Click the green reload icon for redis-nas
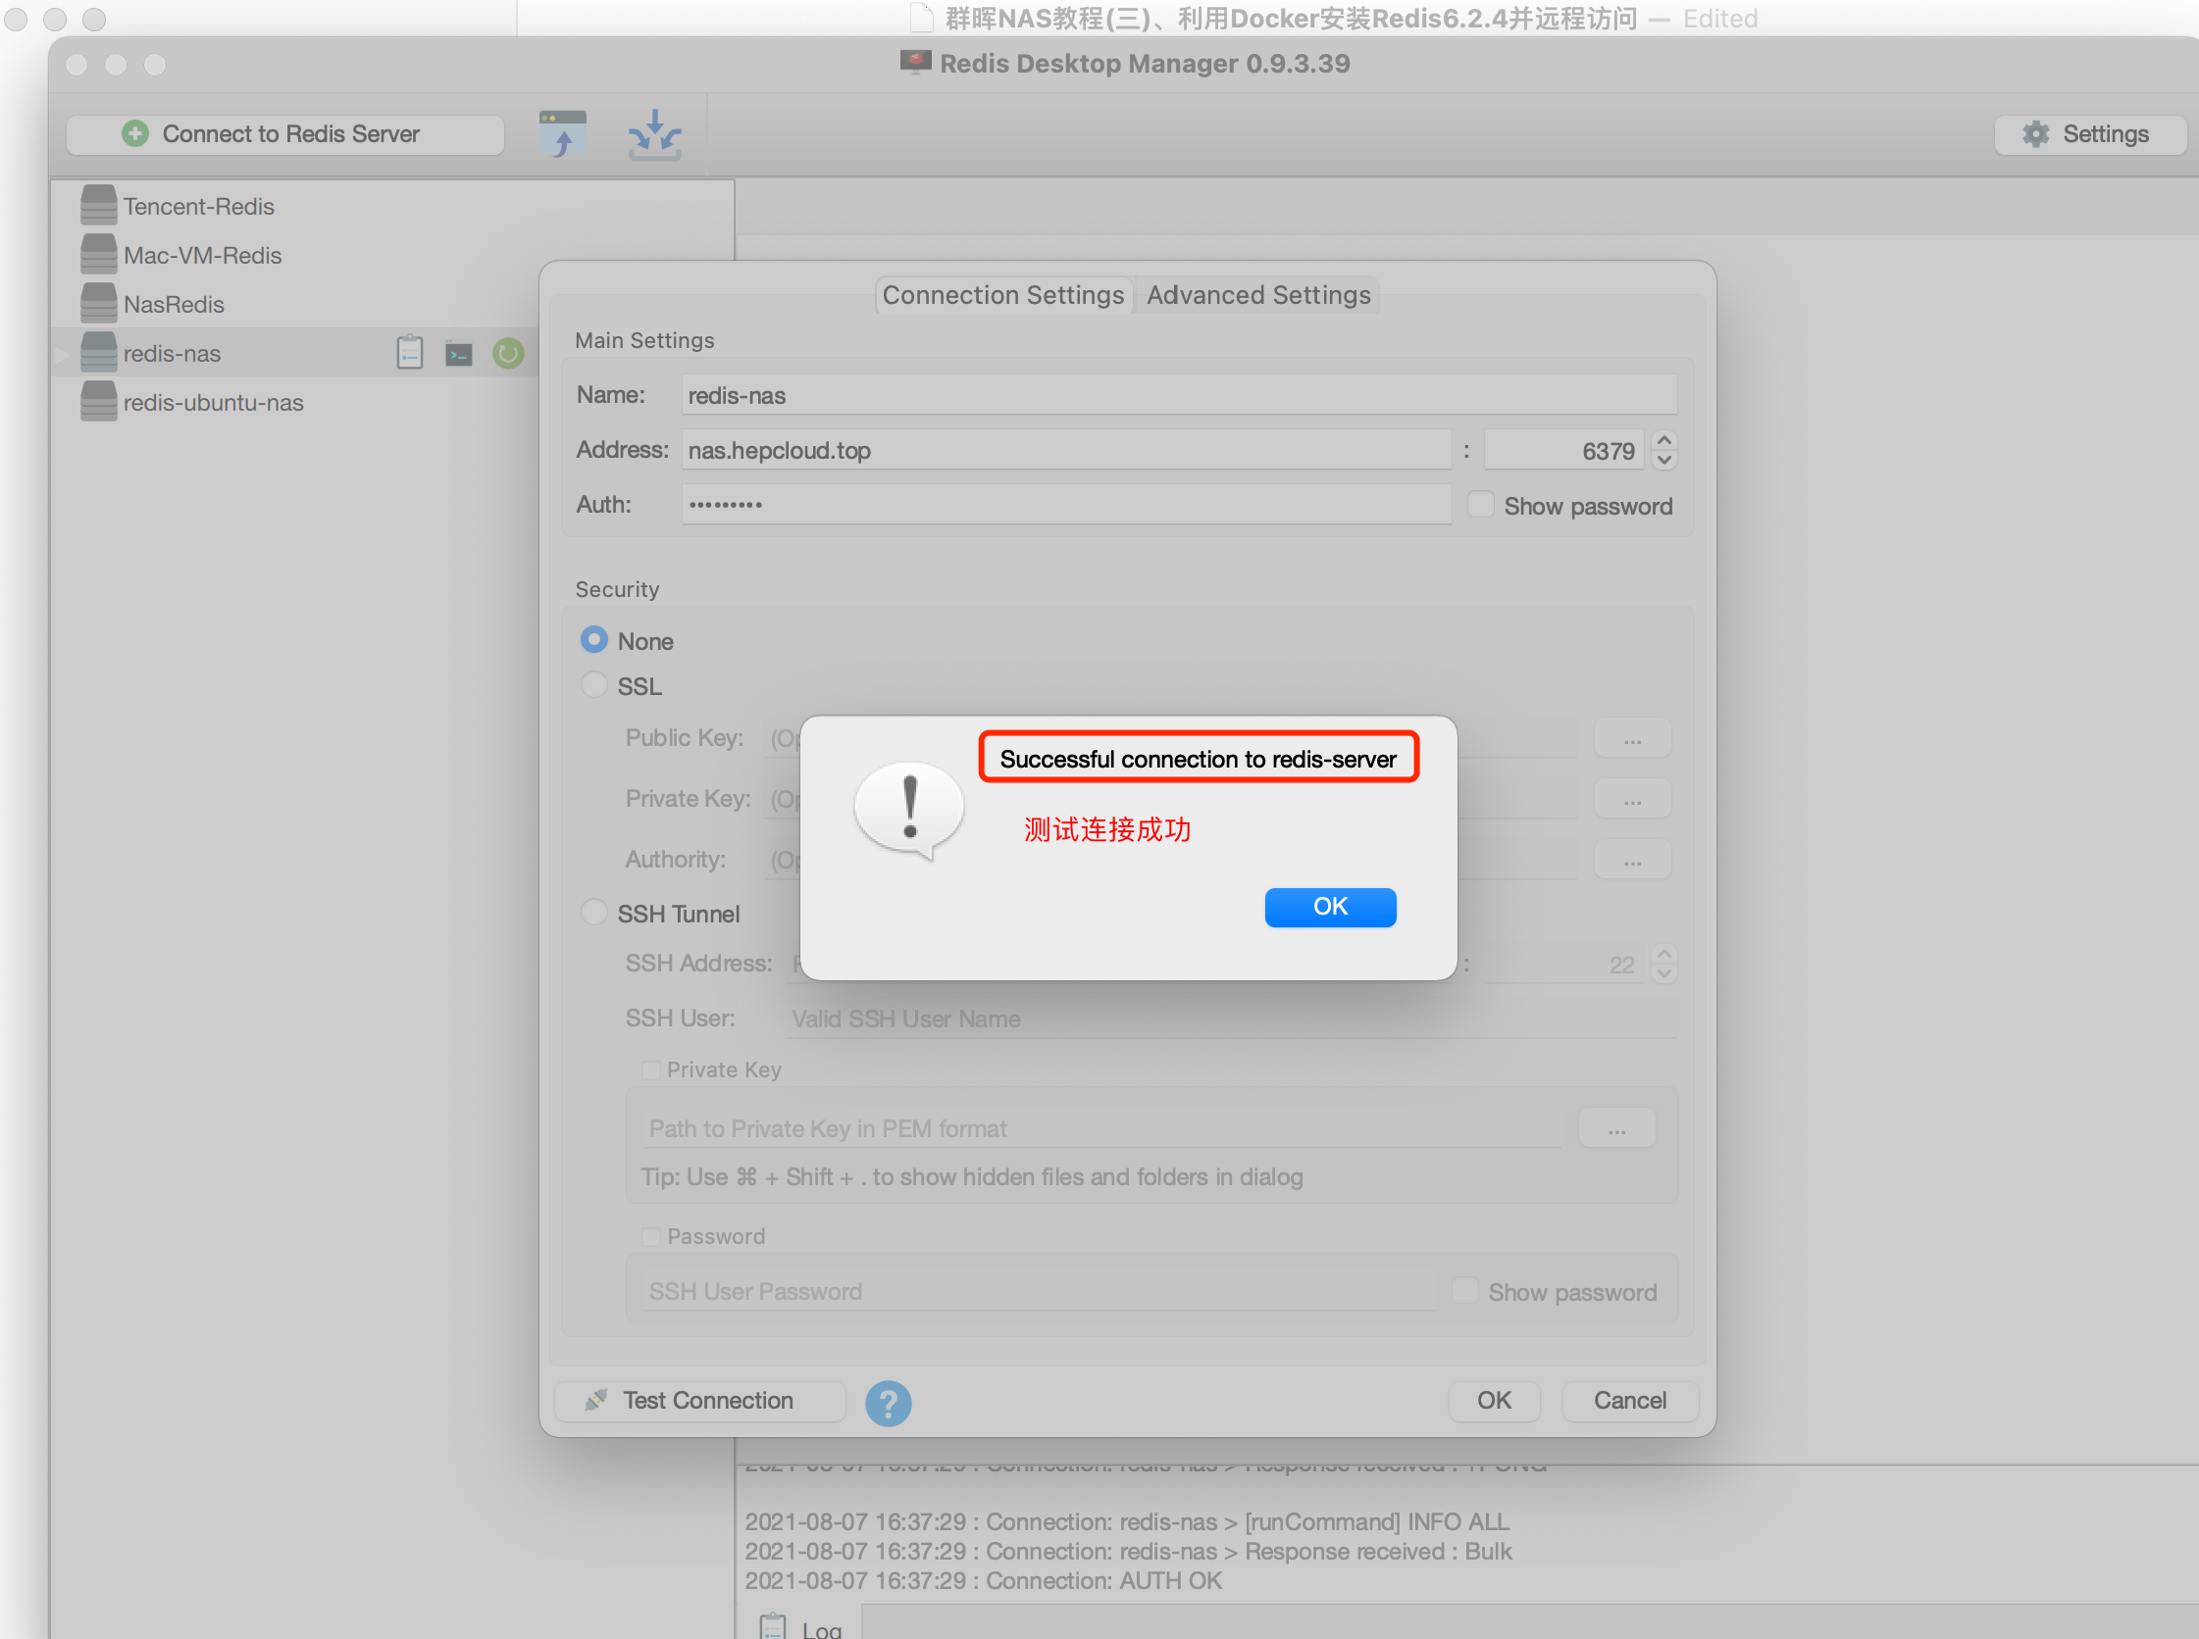Screen dimensions: 2199x1639 (507, 353)
